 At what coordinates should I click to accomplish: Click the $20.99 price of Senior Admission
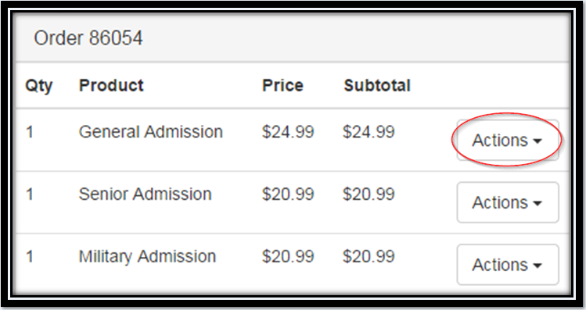[288, 194]
